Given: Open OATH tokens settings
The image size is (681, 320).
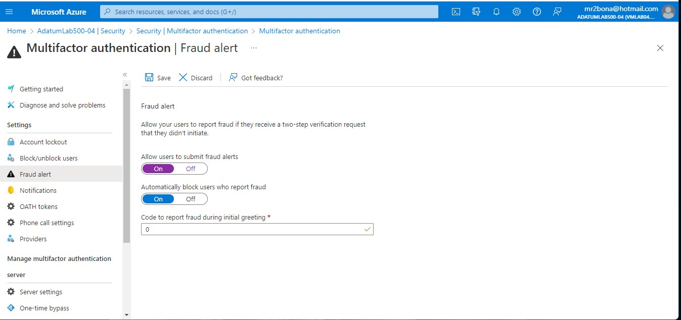Looking at the screenshot, I should click(x=38, y=206).
